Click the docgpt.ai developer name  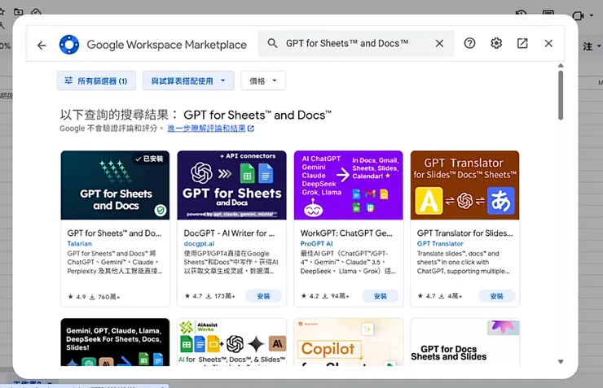(199, 243)
